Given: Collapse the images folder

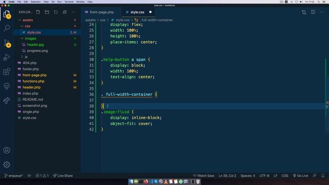Looking at the screenshot, I should click(x=30, y=39).
